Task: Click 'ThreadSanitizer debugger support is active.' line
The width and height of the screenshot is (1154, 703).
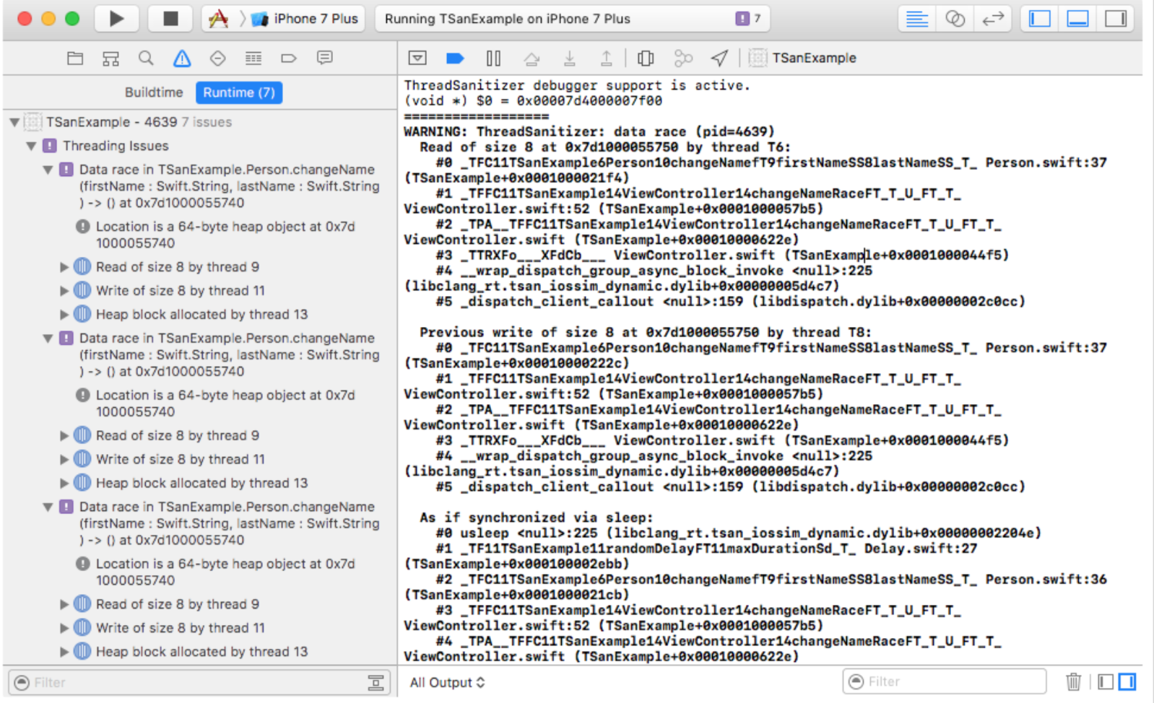Action: (577, 85)
